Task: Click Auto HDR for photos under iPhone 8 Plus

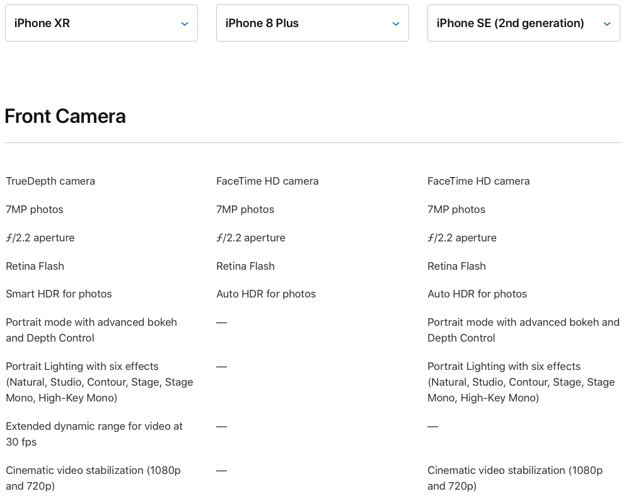Action: [266, 294]
